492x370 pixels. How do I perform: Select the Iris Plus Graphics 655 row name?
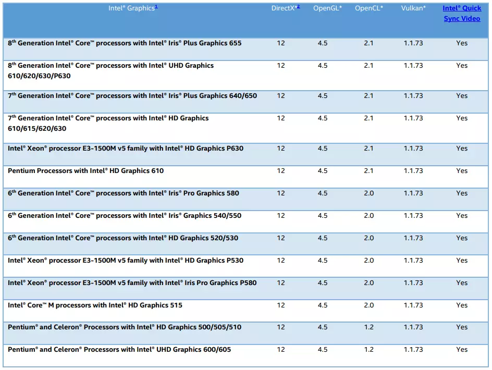[x=125, y=43]
